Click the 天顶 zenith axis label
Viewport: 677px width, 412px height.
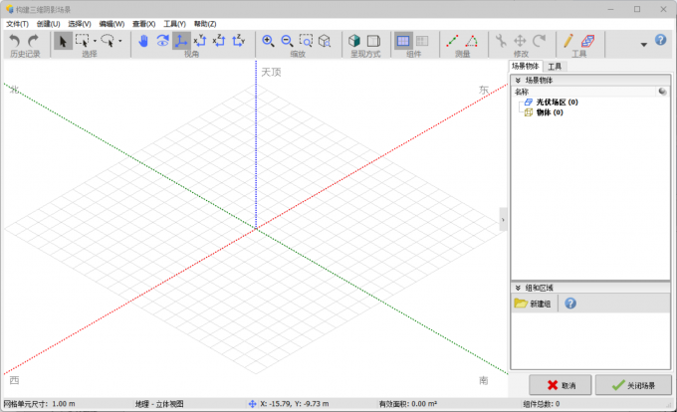[x=271, y=72]
